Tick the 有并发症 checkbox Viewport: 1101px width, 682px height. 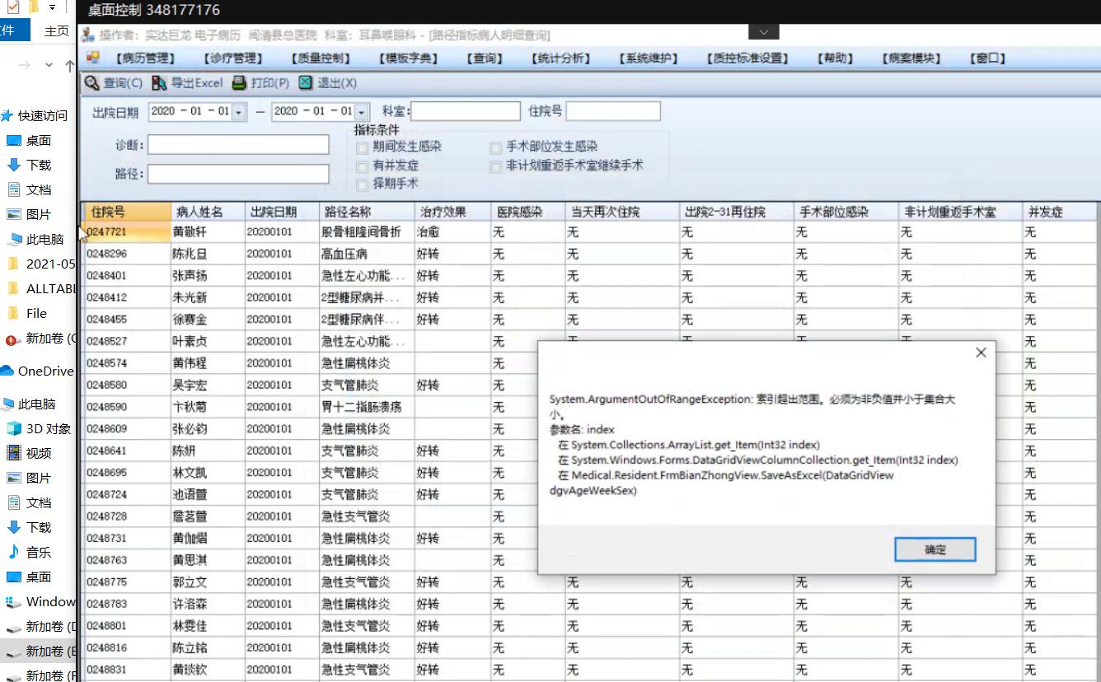362,166
